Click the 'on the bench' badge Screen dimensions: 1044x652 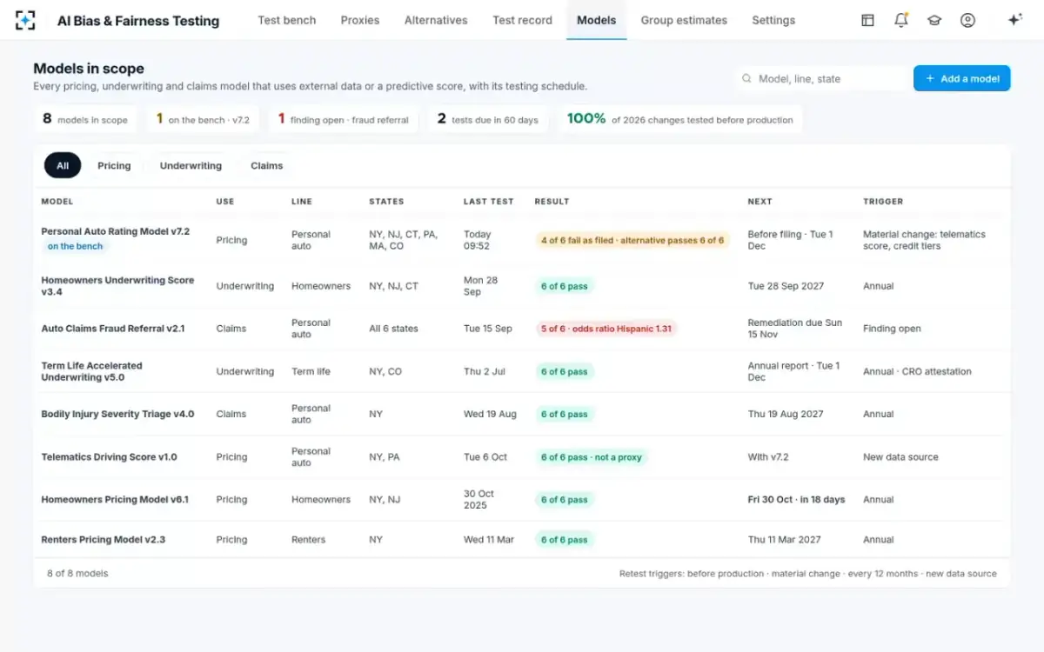75,246
